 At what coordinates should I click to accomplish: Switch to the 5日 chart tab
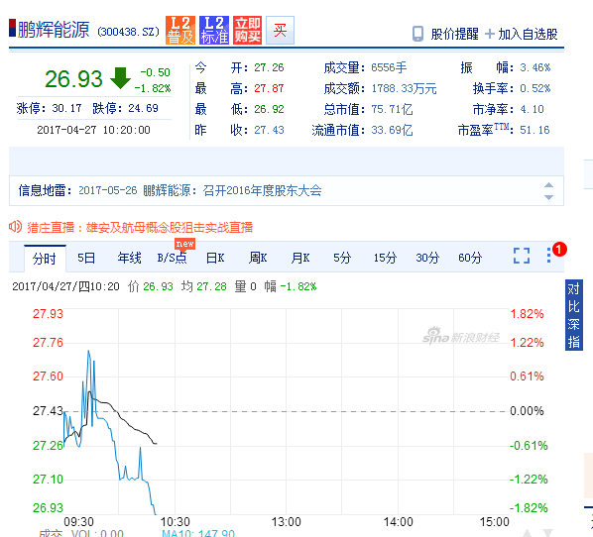(x=86, y=258)
